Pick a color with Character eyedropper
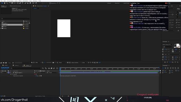The image size is (181, 102). coord(175,44)
